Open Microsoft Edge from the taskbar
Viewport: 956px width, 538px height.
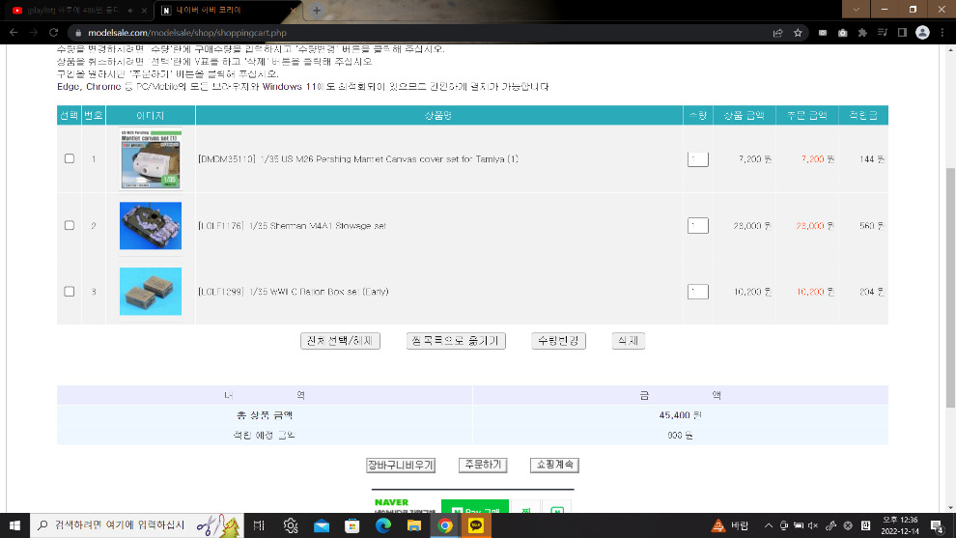[x=383, y=525]
